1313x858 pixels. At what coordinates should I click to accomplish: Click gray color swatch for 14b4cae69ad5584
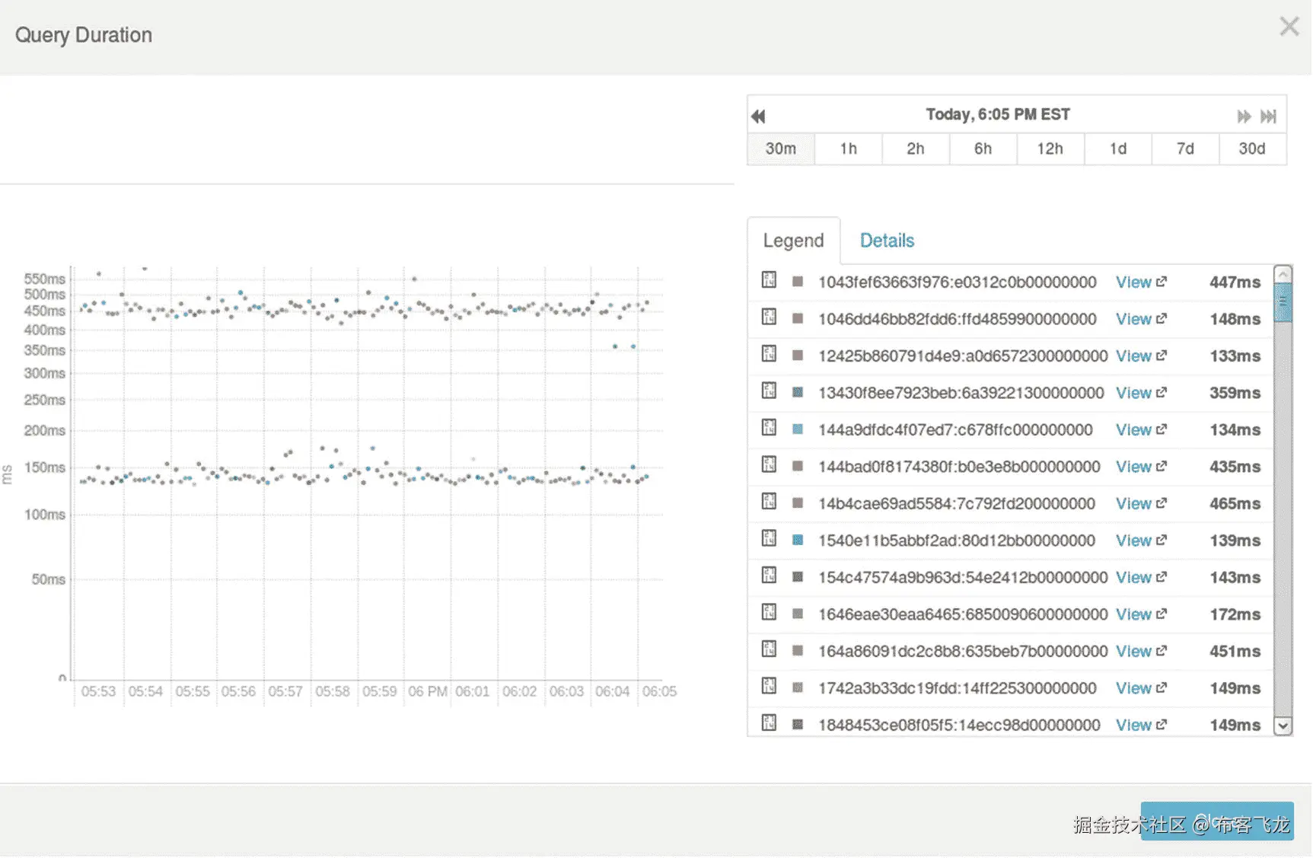click(x=798, y=503)
